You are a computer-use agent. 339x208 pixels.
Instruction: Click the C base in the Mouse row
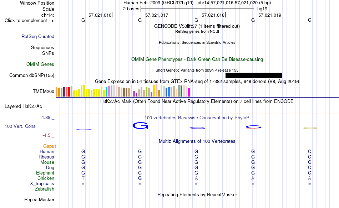(310, 162)
